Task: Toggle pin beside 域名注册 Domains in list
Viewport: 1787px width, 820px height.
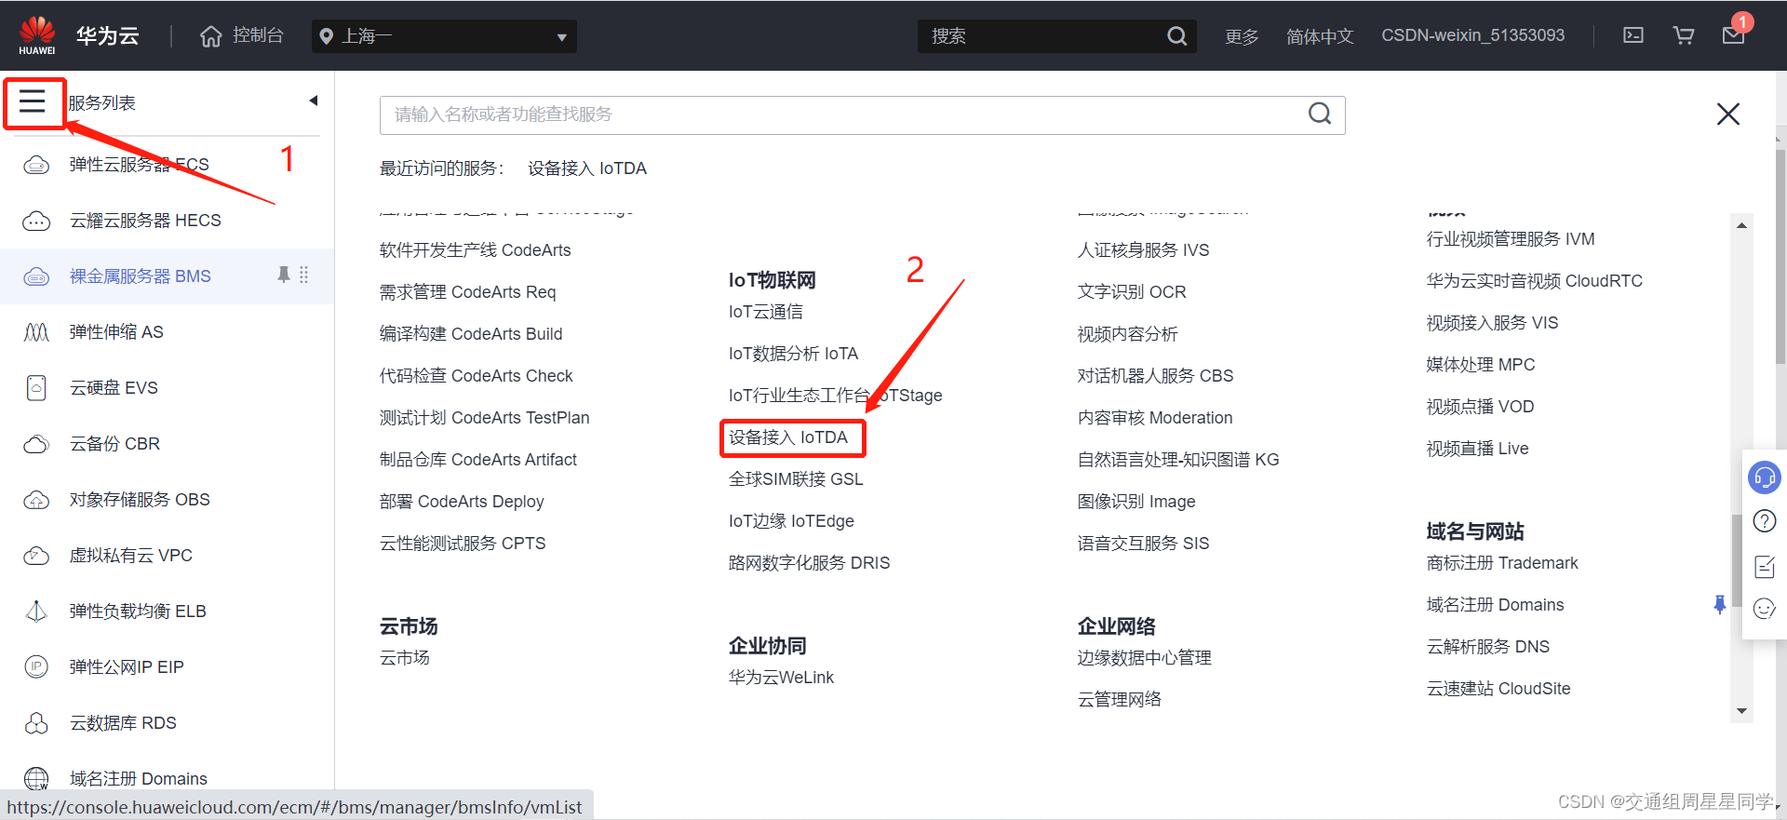Action: [x=1719, y=605]
